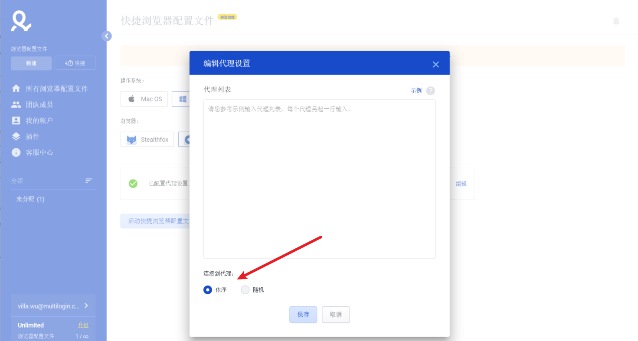Select the 随机 radio button

coord(245,290)
